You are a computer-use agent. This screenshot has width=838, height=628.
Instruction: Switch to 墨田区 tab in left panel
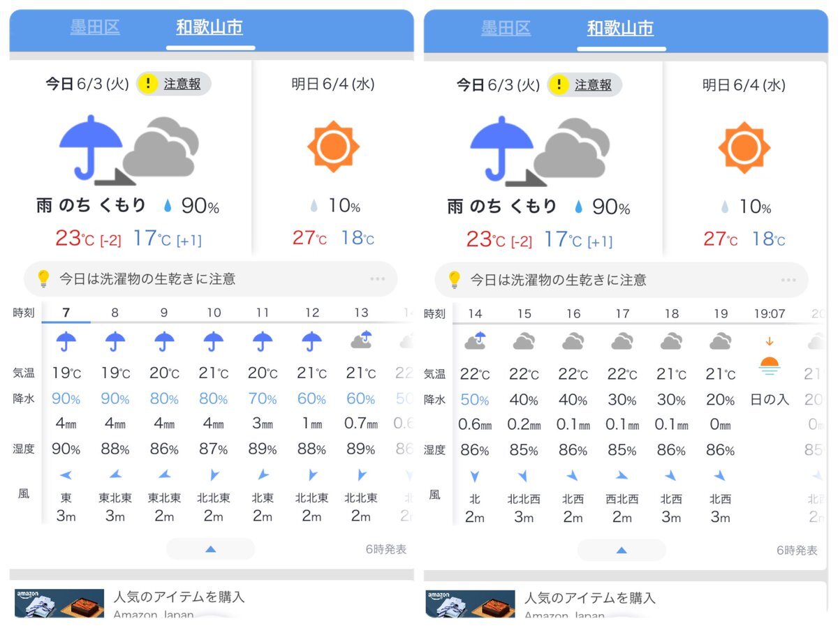coord(95,28)
